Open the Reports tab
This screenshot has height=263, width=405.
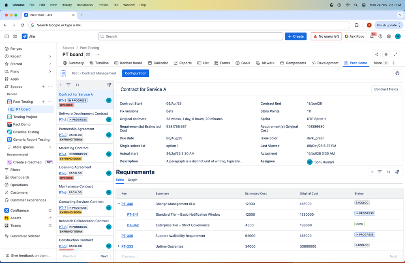point(182,63)
